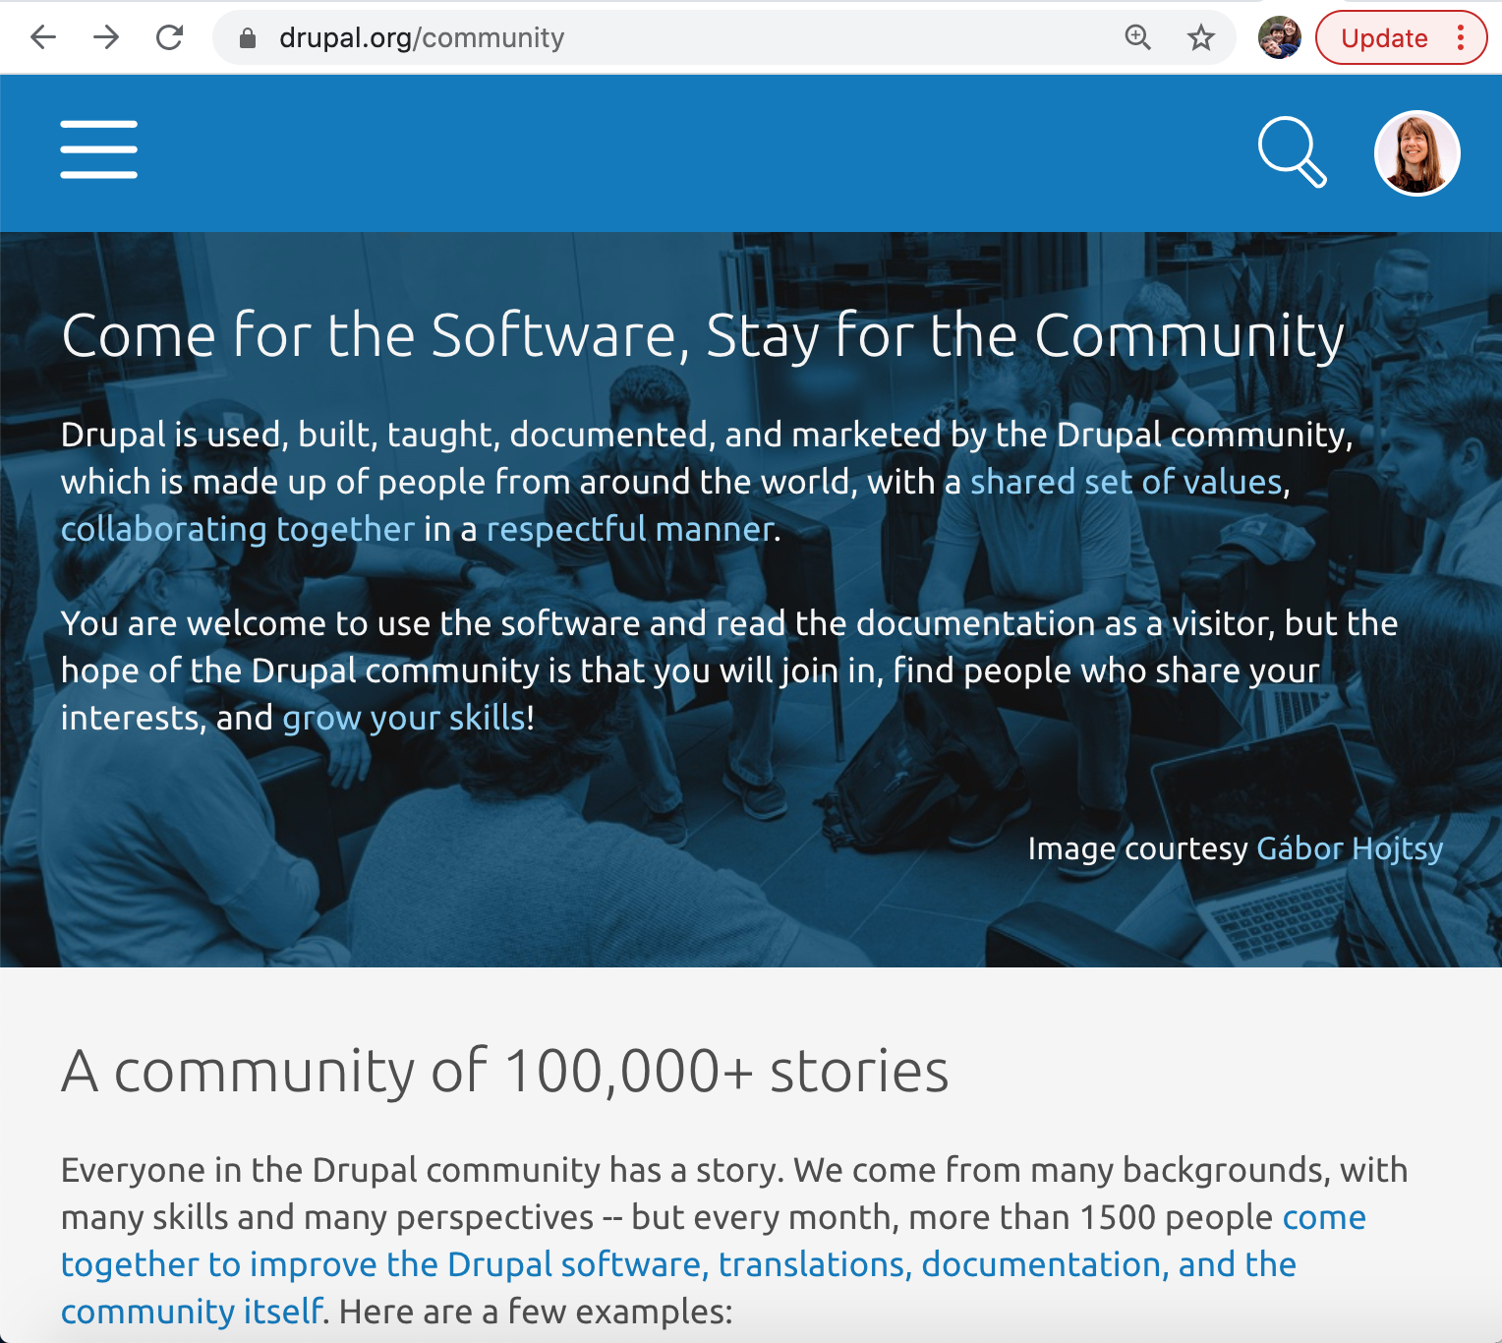Click the Update button in Chrome
This screenshot has height=1343, width=1502.
coord(1384,38)
